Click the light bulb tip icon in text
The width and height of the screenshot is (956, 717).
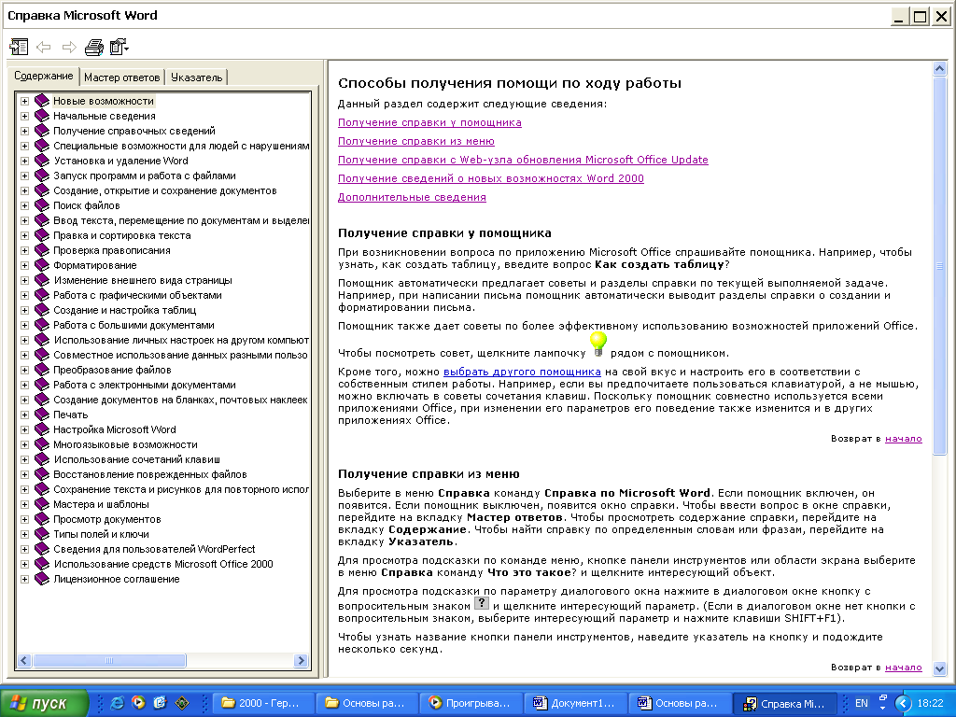point(598,344)
